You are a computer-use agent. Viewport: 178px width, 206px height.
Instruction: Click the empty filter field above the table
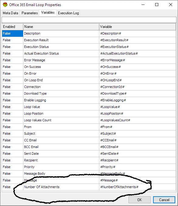tap(89, 20)
